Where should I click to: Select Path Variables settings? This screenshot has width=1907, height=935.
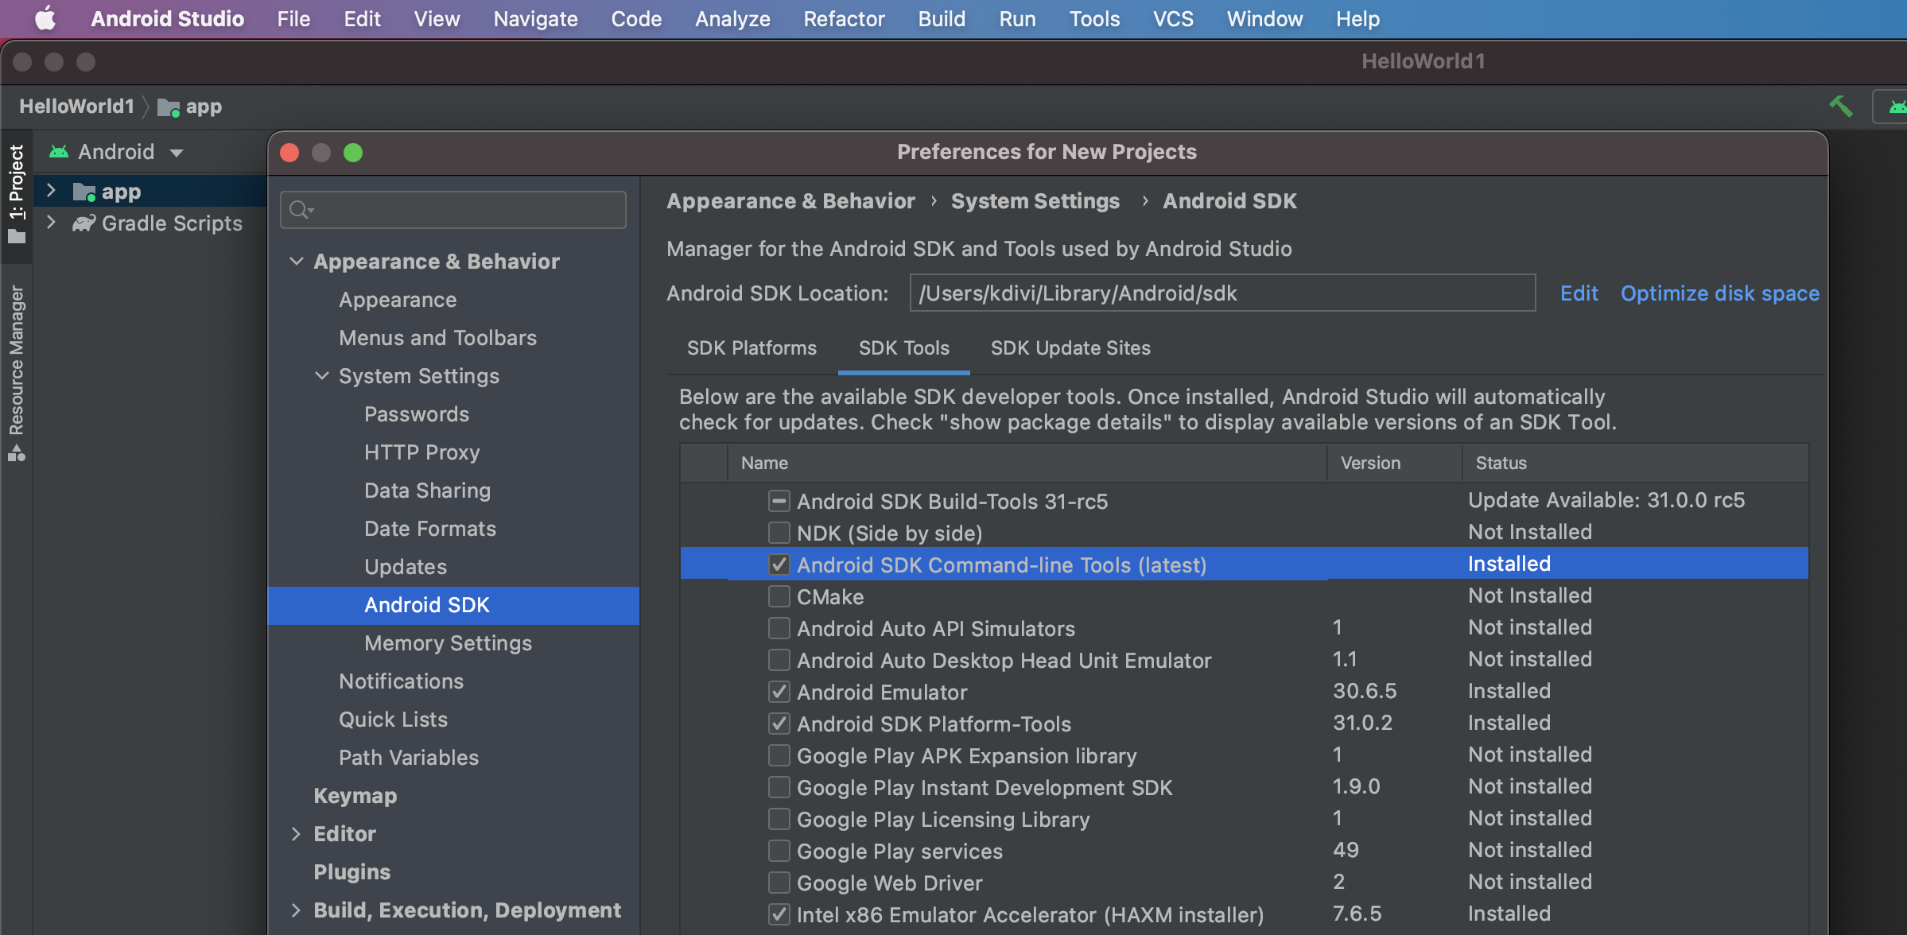pyautogui.click(x=408, y=758)
